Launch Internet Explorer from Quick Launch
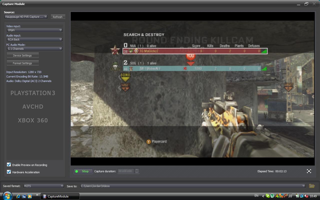This screenshot has height=200, width=320. pyautogui.click(x=18, y=196)
